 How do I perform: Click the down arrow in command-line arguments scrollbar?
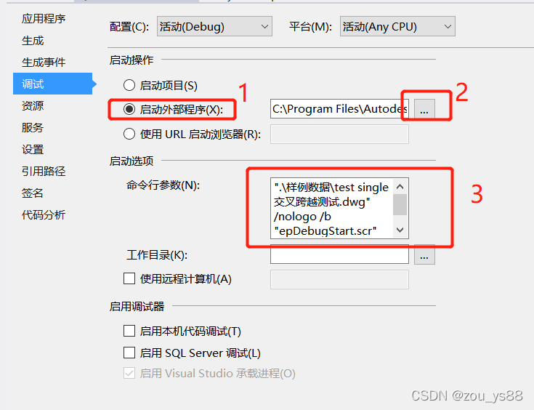400,230
